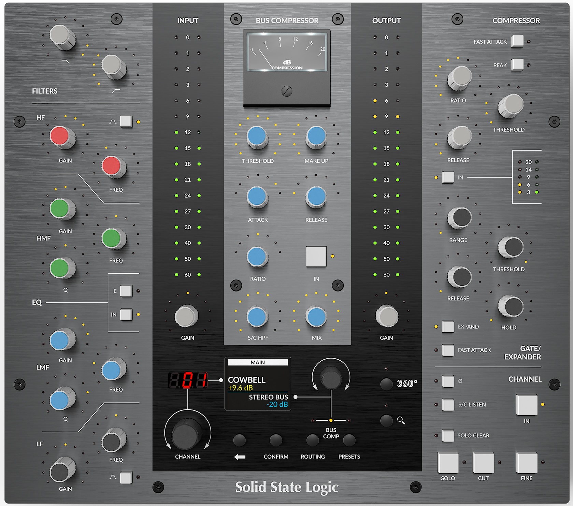
Task: Toggle FAST ATTACK on the channel compressor
Action: point(517,41)
